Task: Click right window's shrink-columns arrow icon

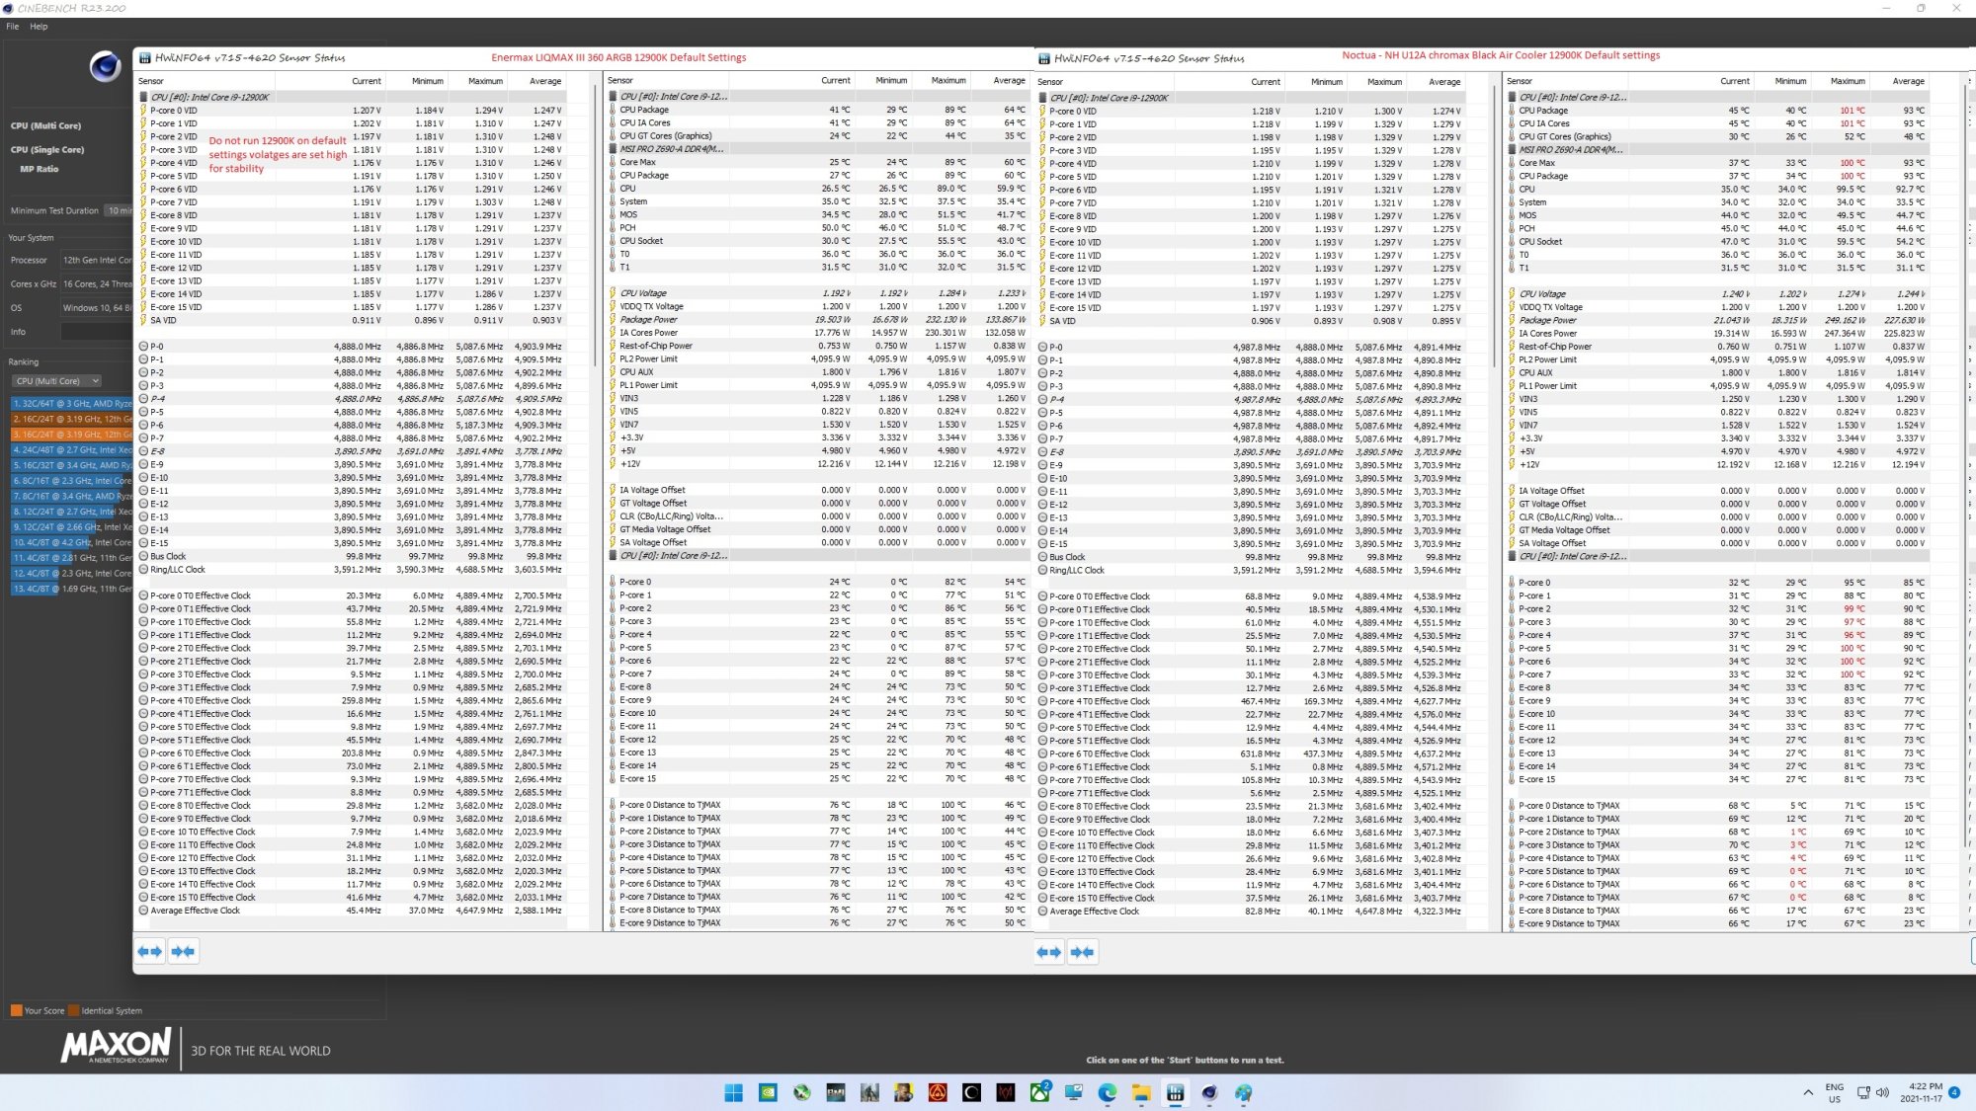Action: [1083, 952]
